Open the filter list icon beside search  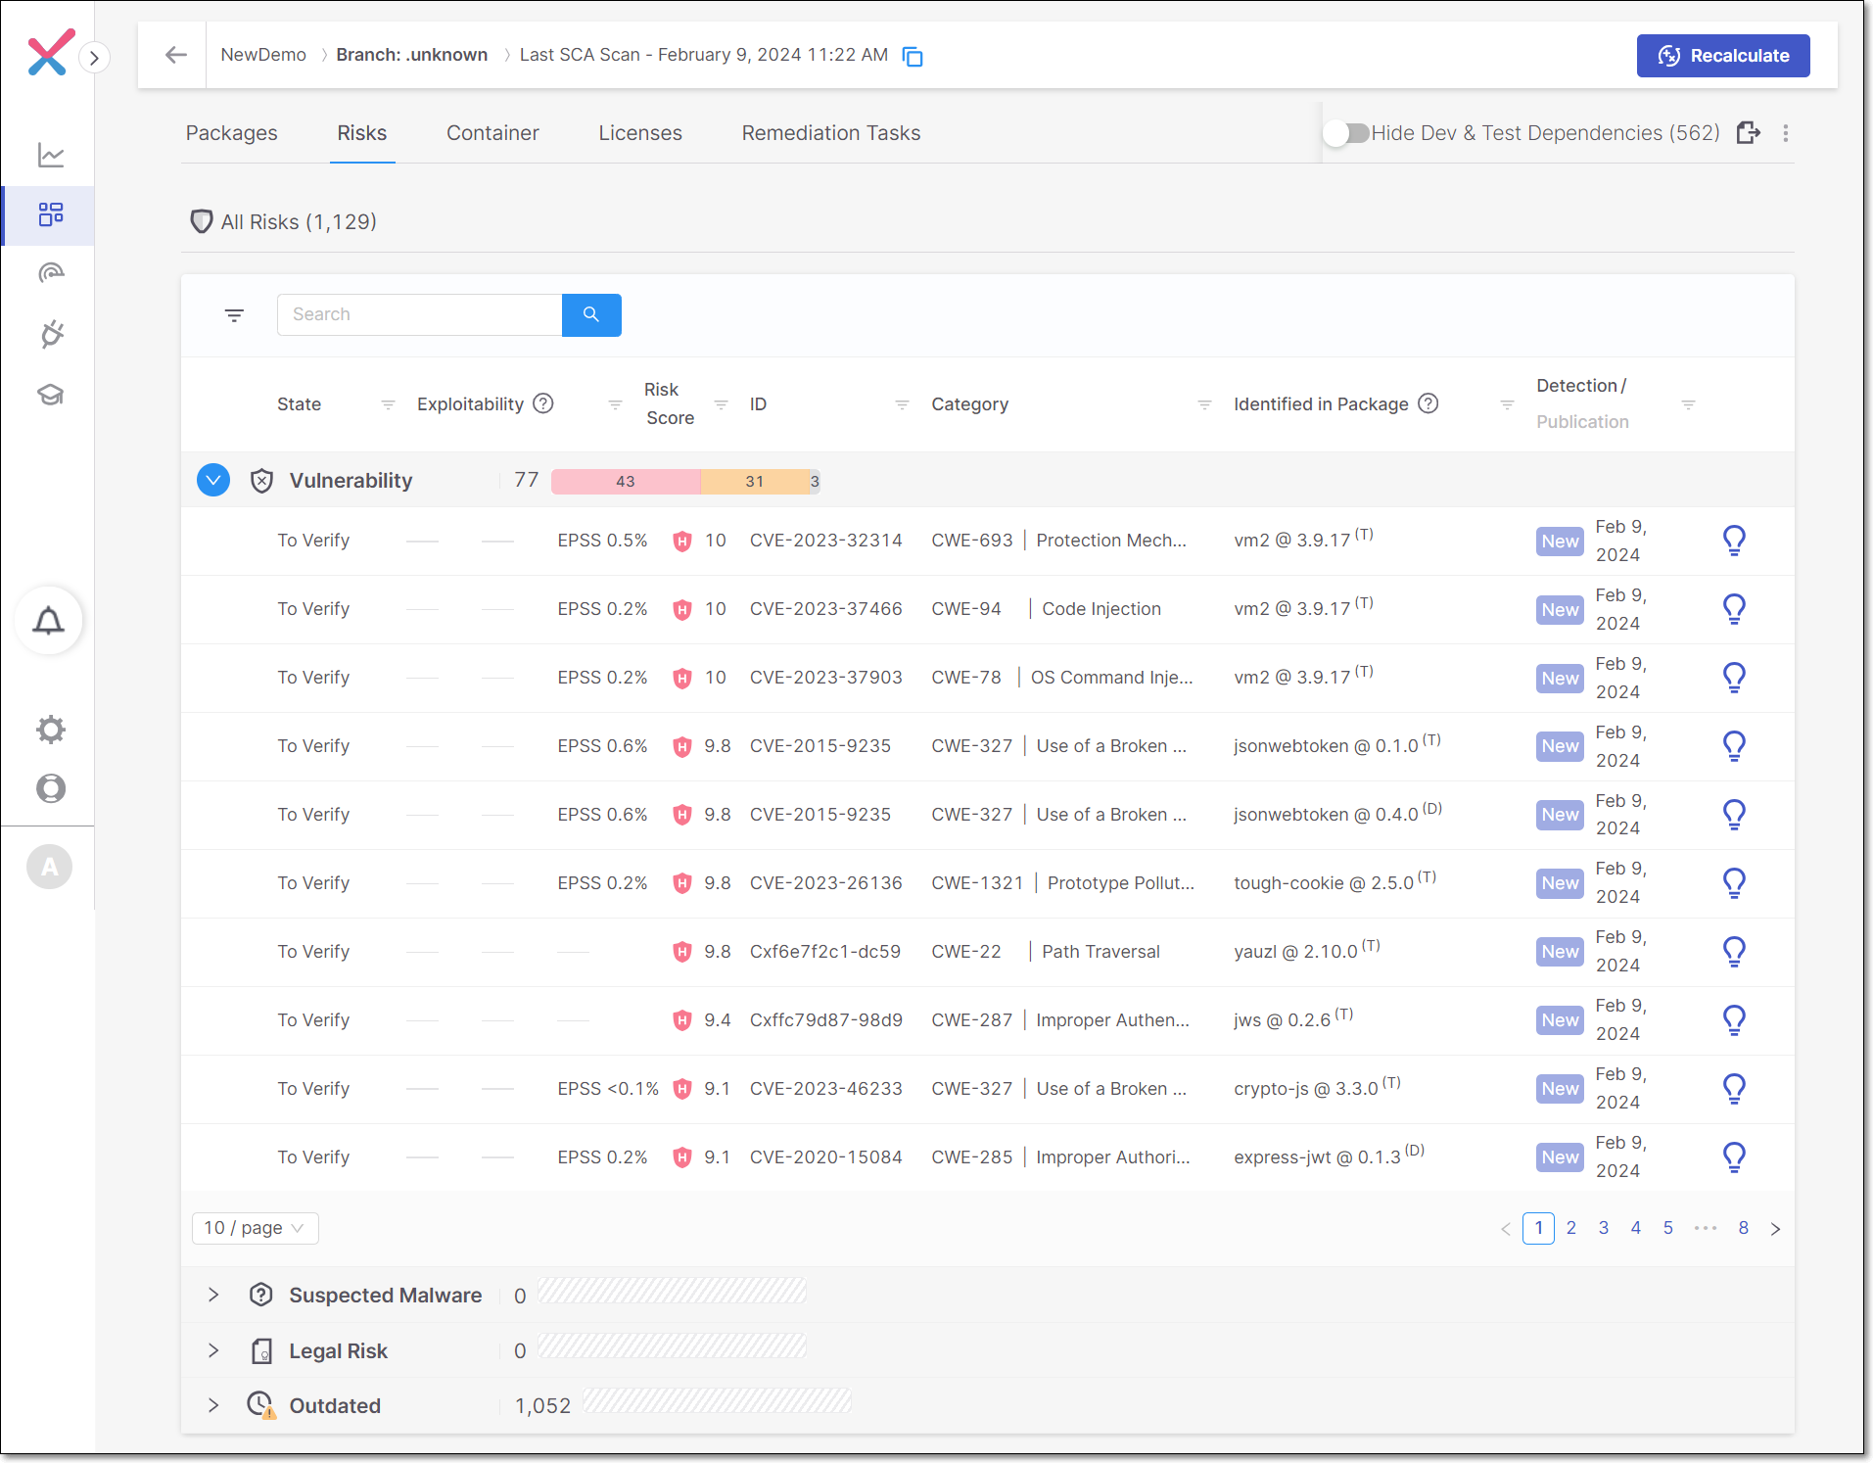point(234,315)
